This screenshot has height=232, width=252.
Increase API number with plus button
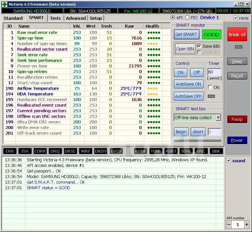click(x=246, y=224)
